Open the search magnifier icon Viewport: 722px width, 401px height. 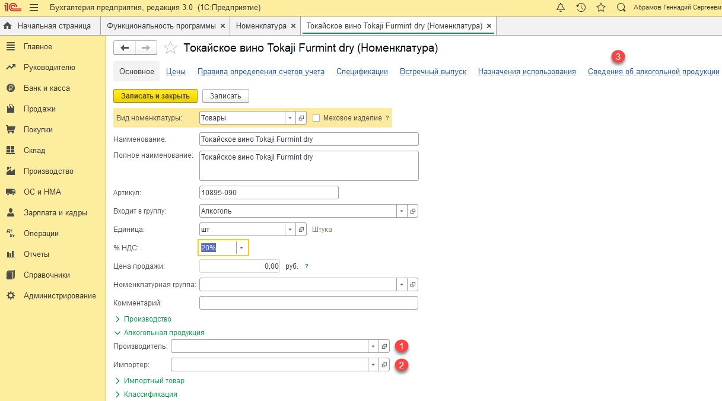pos(621,8)
